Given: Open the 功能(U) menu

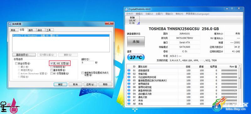Looking at the screenshot, I should [149, 14].
